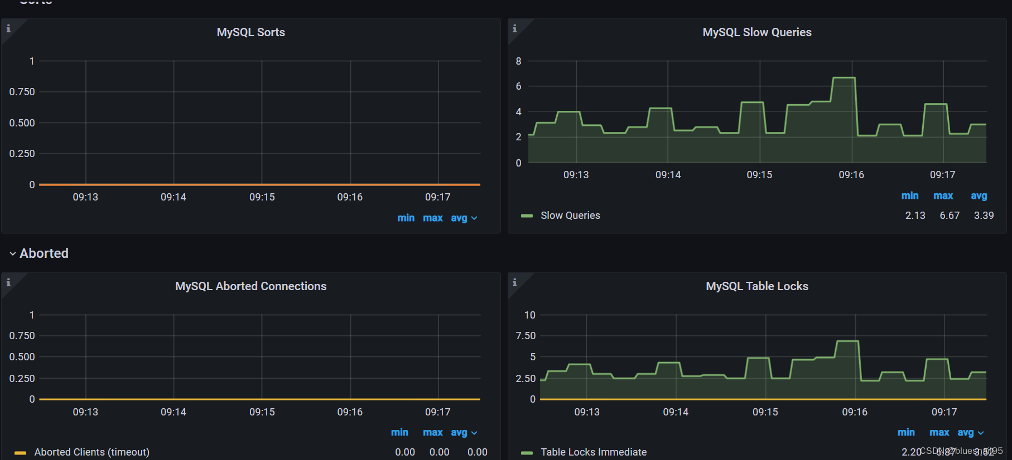Image resolution: width=1012 pixels, height=460 pixels.
Task: Click the green Slow Queries series color swatch
Action: pos(527,216)
